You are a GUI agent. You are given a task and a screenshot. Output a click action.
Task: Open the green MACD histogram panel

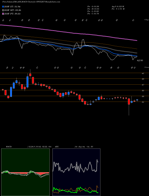pyautogui.click(x=25, y=172)
